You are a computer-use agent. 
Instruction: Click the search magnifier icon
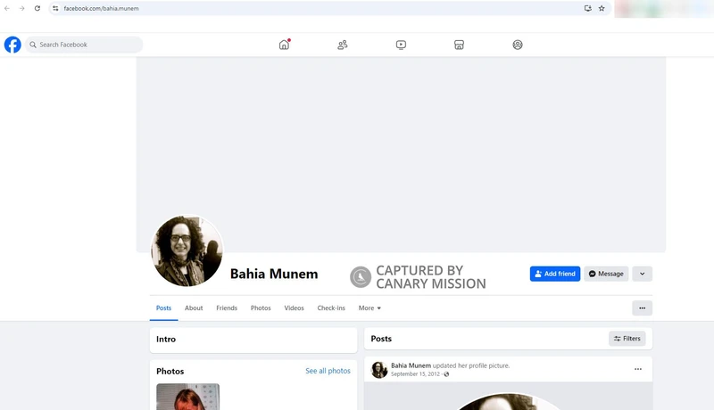click(33, 45)
